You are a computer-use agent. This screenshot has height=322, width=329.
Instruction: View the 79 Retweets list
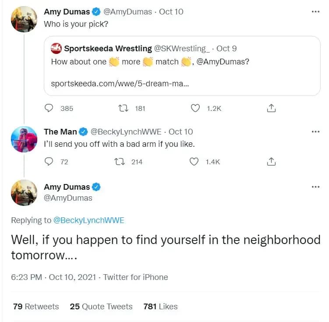pos(36,306)
